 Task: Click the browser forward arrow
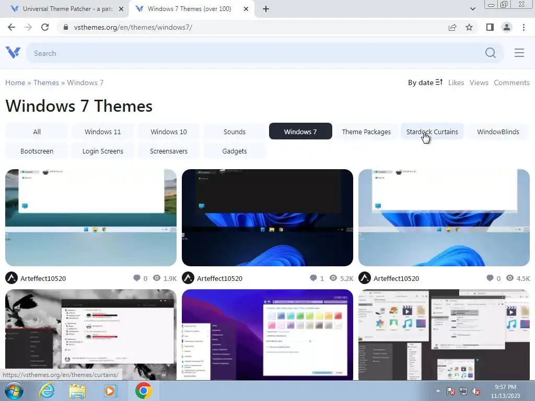[28, 27]
